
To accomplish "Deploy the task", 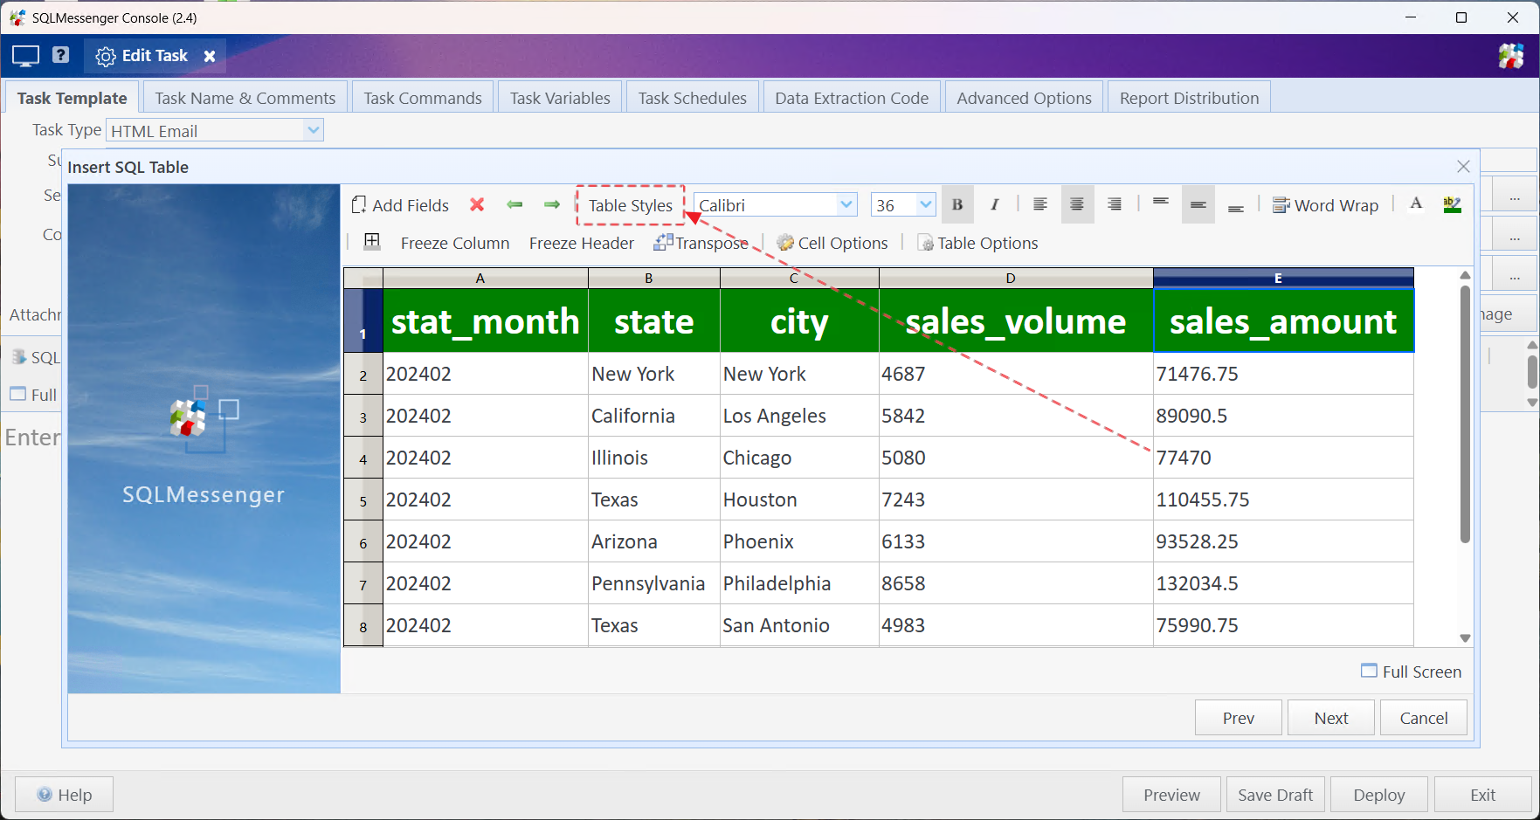I will click(x=1379, y=795).
